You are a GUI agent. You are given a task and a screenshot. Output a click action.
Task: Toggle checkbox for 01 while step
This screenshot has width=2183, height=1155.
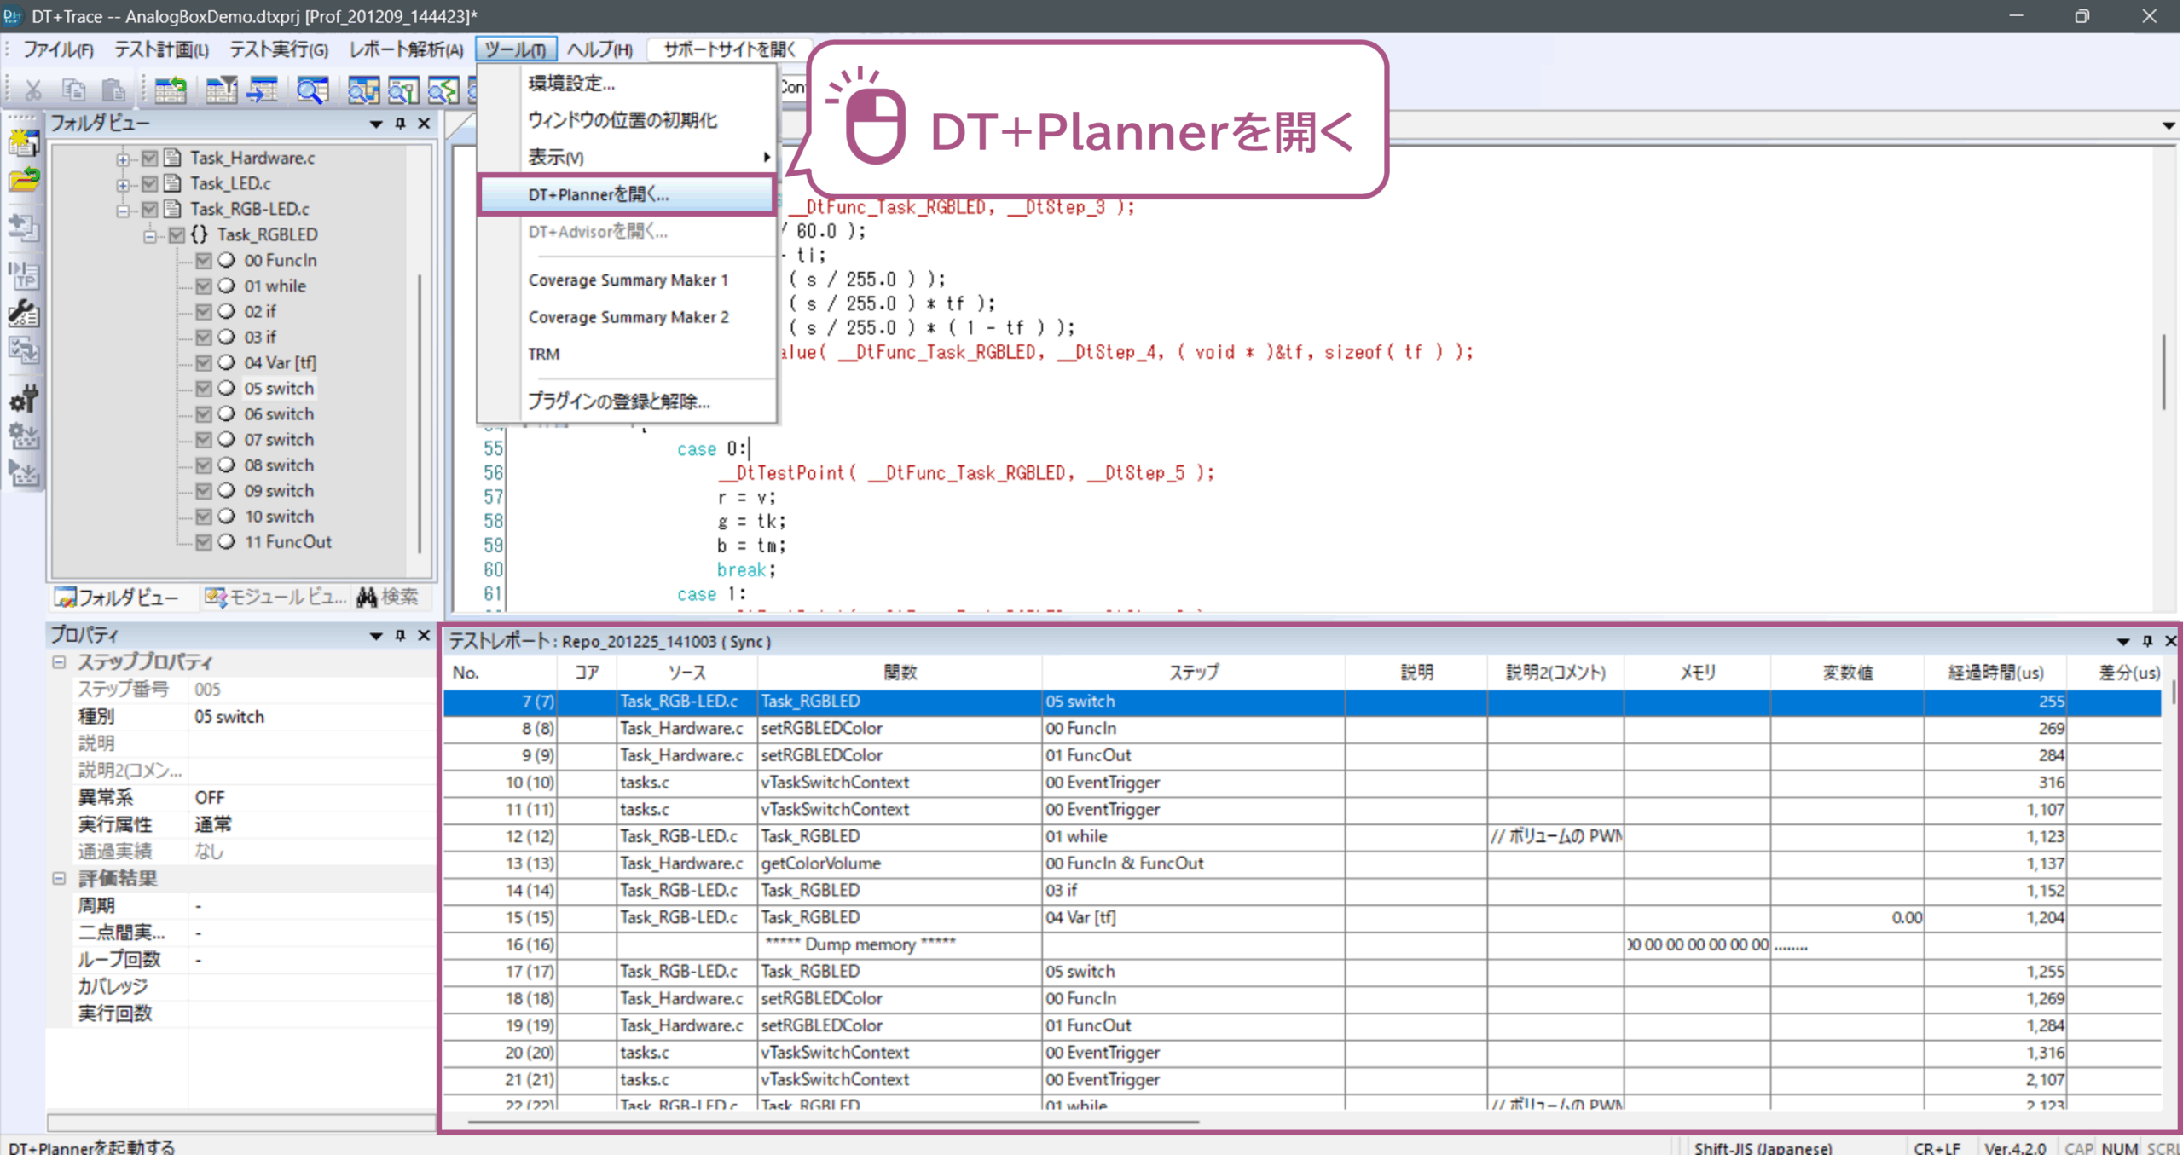pyautogui.click(x=204, y=286)
